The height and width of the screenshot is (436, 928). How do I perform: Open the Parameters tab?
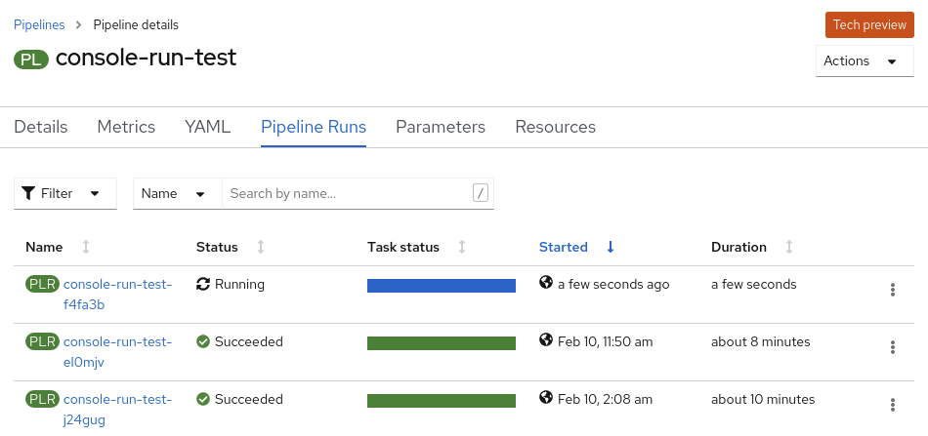[x=441, y=127]
